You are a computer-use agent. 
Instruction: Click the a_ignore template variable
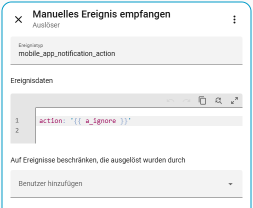(x=100, y=121)
